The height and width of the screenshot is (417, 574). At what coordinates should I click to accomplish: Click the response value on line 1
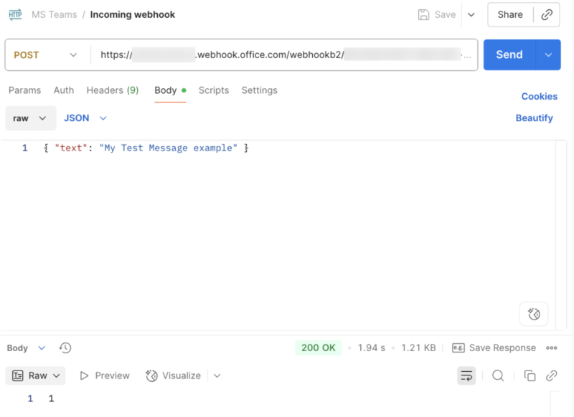(x=51, y=398)
